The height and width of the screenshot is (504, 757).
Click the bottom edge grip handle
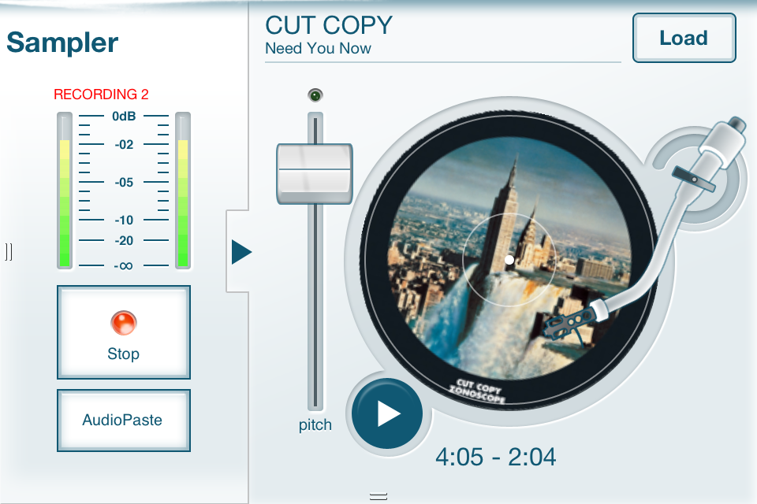tap(378, 496)
